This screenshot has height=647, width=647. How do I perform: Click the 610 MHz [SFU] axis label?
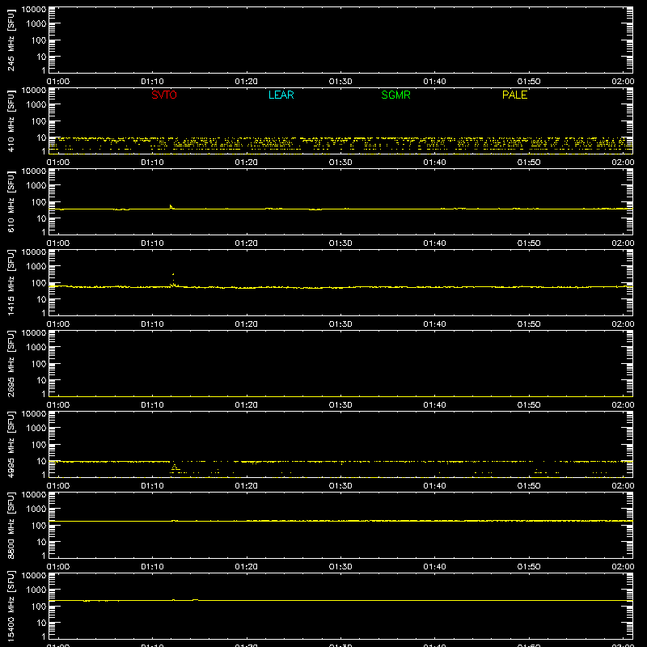click(x=11, y=201)
